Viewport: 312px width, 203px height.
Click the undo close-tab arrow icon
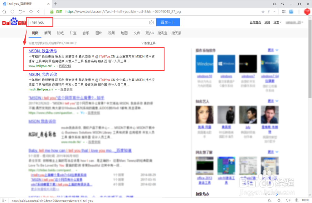point(21,12)
